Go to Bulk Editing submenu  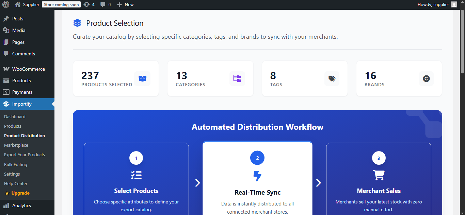click(x=16, y=164)
